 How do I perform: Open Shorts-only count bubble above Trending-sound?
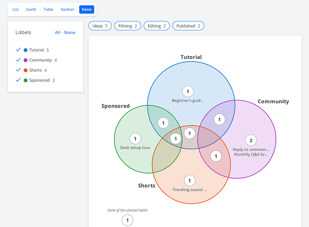pyautogui.click(x=189, y=181)
